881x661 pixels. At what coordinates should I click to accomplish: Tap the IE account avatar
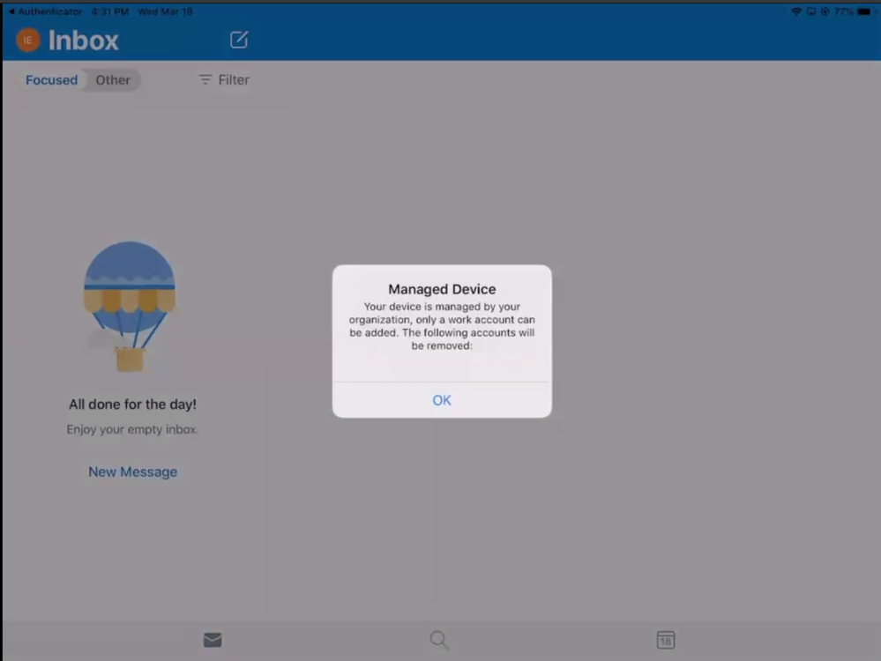point(27,40)
